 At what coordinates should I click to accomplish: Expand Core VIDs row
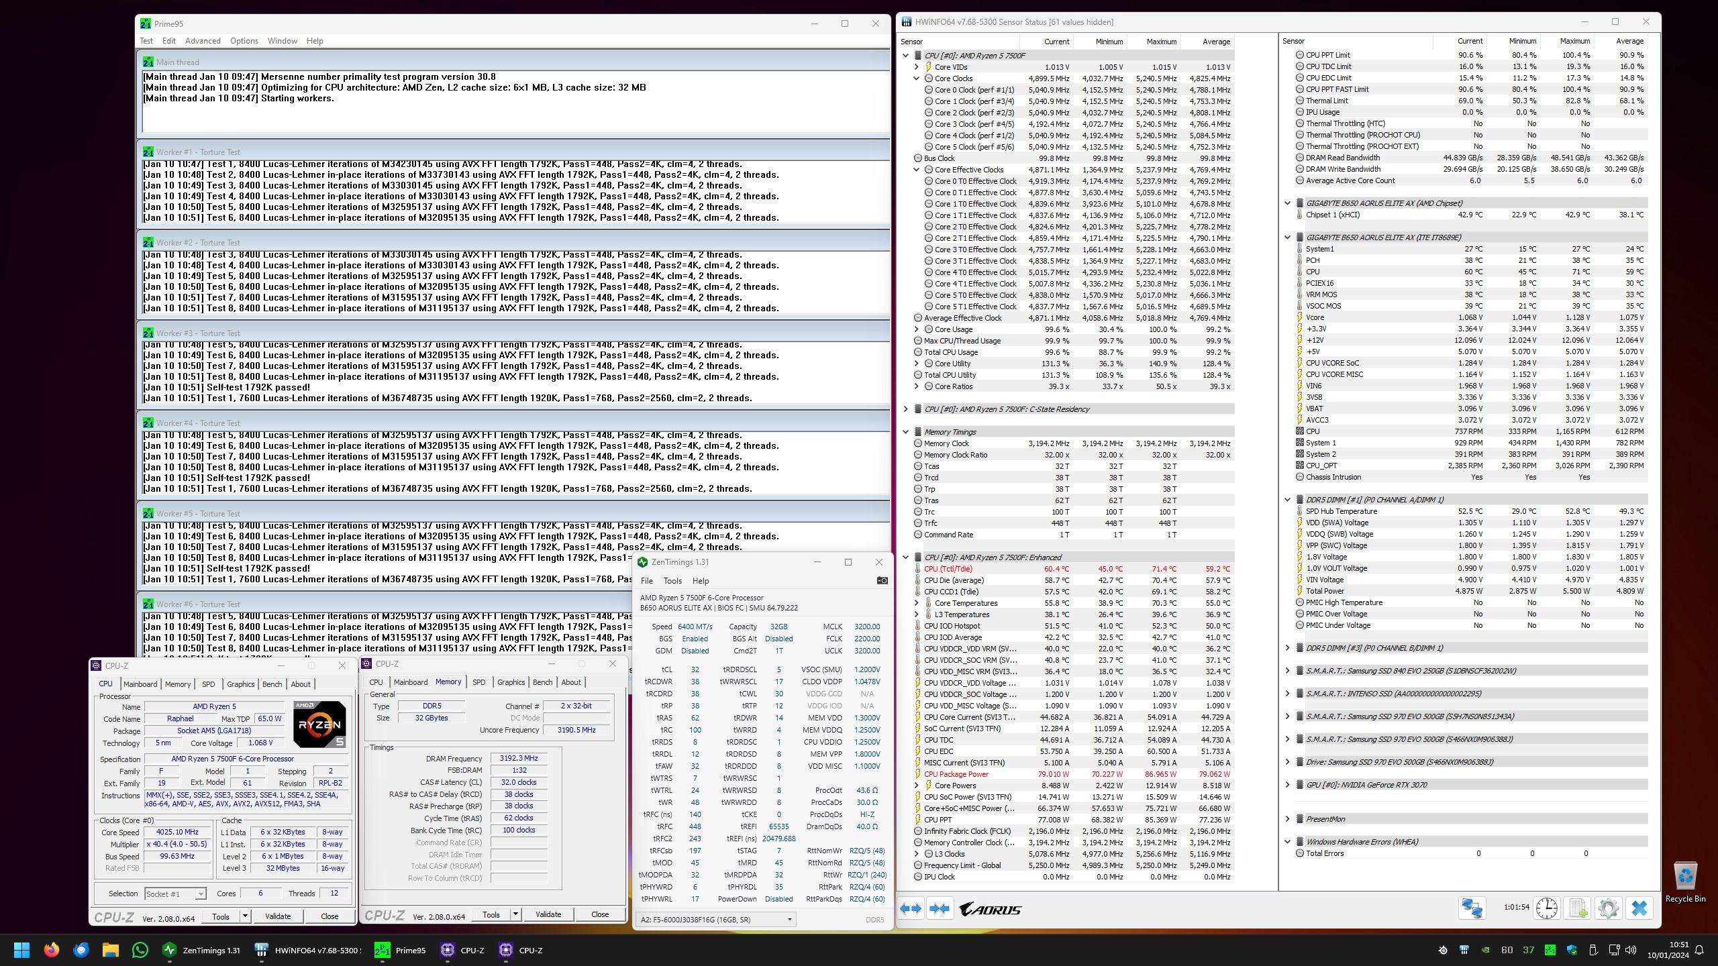[916, 67]
